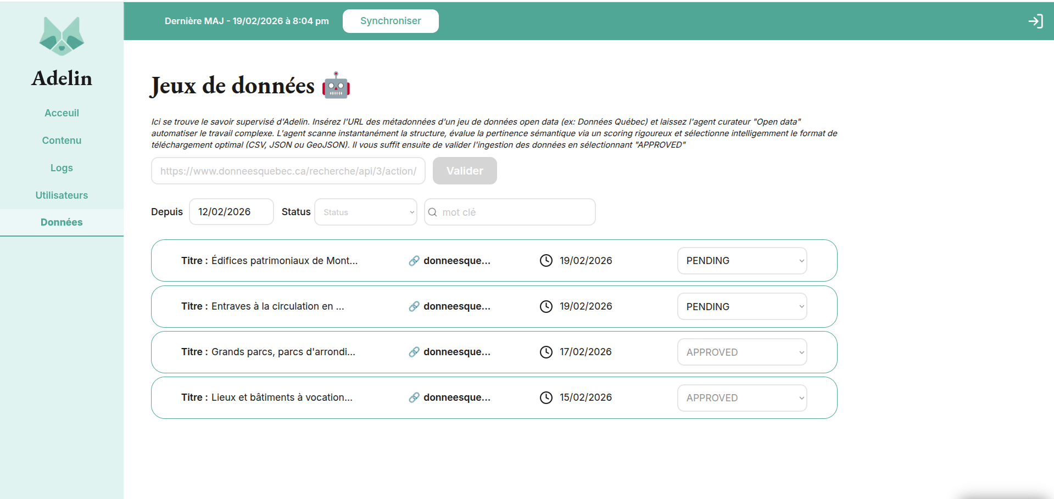Open the Logs sidebar section
1054x499 pixels.
pyautogui.click(x=62, y=168)
